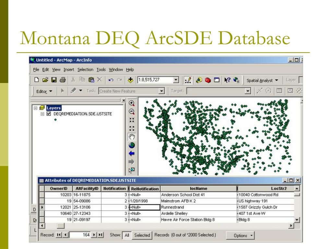This screenshot has width=332, height=249.
Task: Expand the sketch tool palette arrow
Action: pos(81,91)
